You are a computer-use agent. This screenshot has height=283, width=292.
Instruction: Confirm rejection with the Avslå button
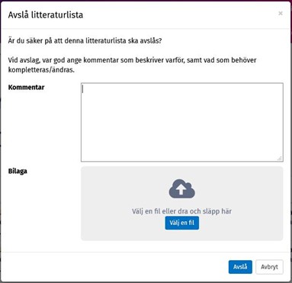pos(240,267)
